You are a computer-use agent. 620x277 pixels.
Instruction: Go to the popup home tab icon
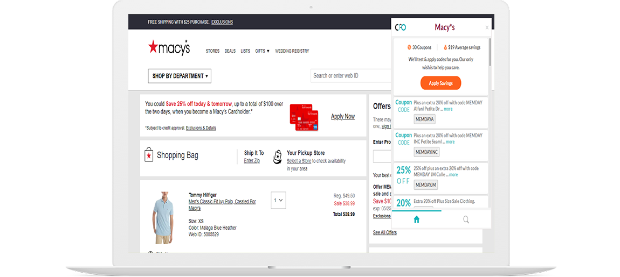pos(416,220)
